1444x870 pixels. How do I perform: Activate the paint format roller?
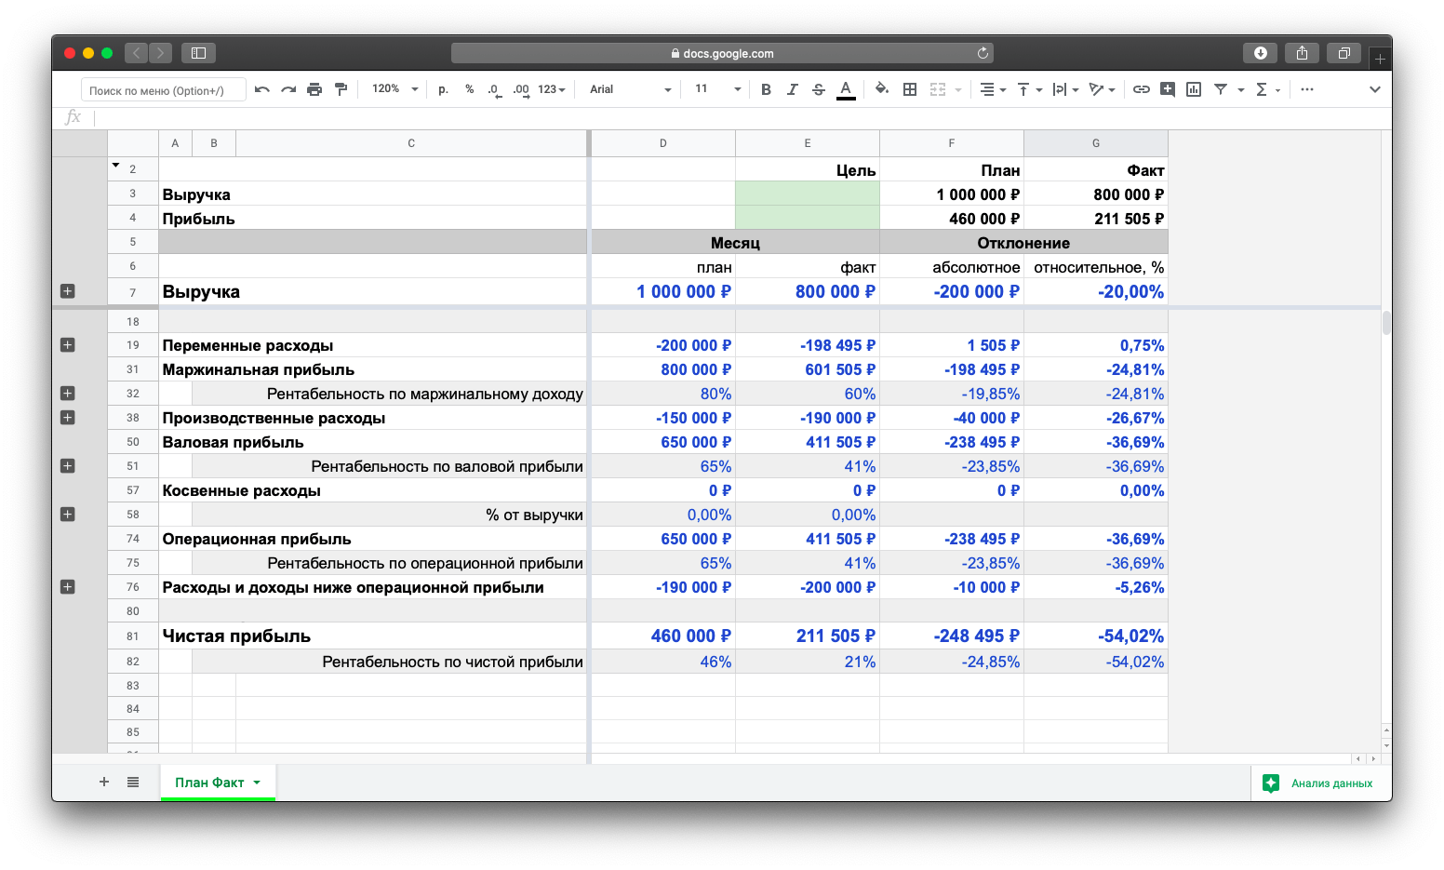[x=341, y=89]
